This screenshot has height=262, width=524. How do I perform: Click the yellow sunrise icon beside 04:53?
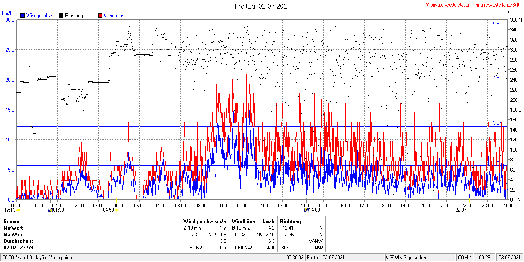click(117, 210)
